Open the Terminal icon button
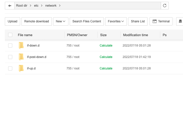The height and width of the screenshot is (116, 183). pos(161,21)
